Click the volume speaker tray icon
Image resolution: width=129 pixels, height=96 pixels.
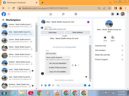click(x=114, y=93)
